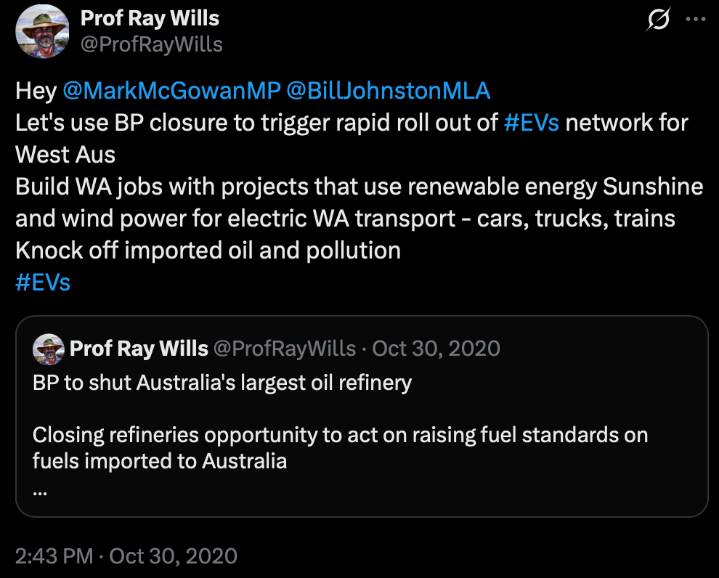This screenshot has width=719, height=578.
Task: Click the #EVs hashtag before "network for"
Action: tap(532, 123)
